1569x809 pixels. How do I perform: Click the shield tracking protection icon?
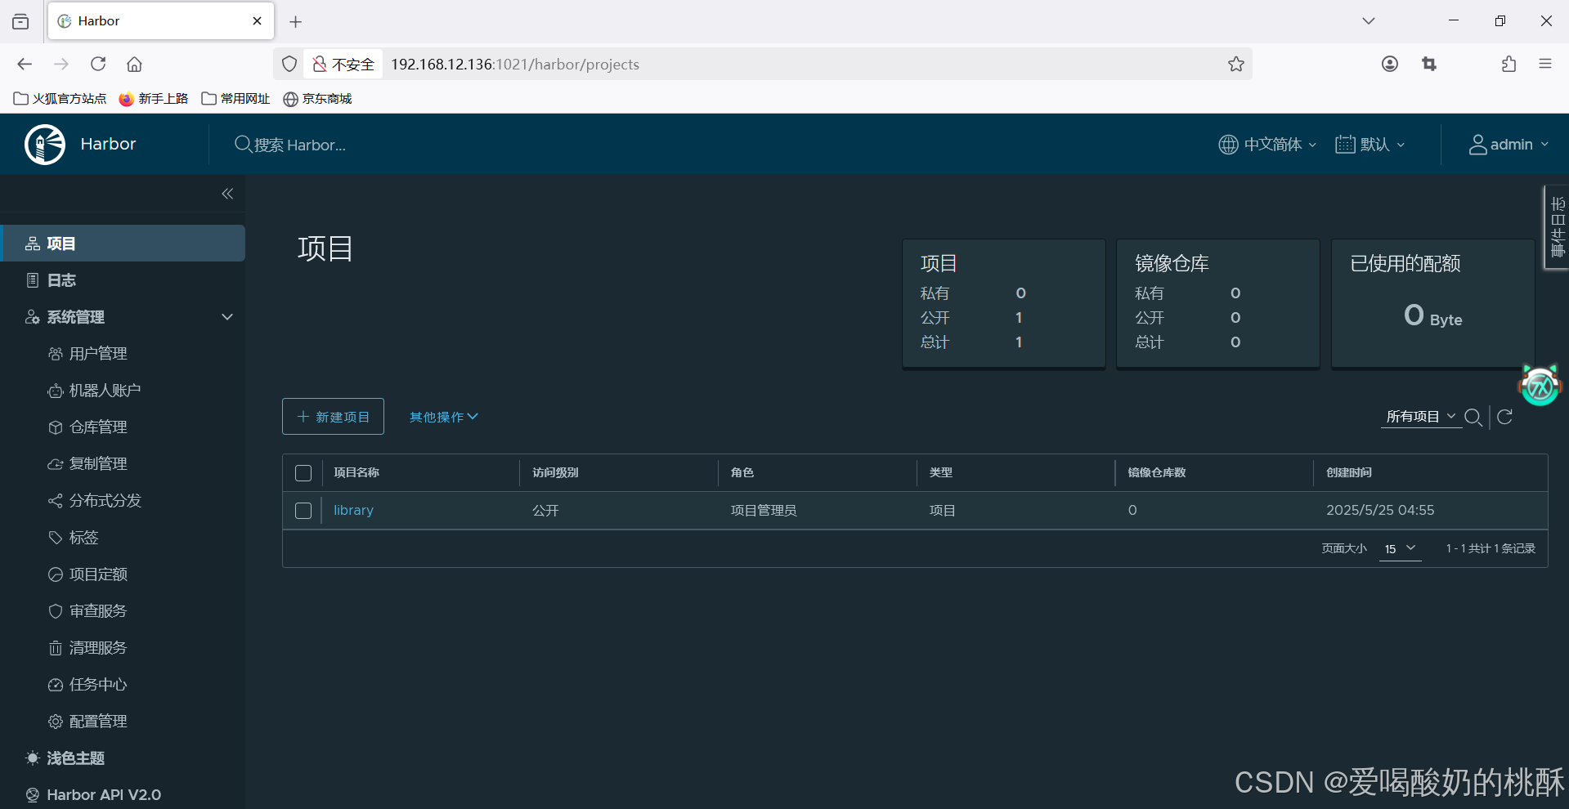289,64
